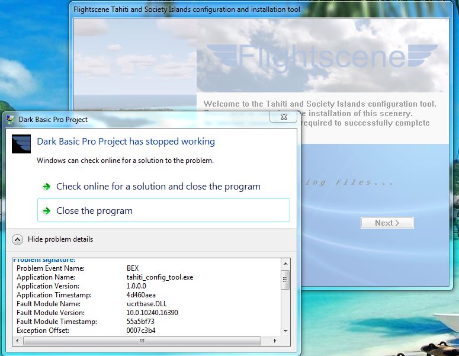The width and height of the screenshot is (459, 356).
Task: Click the 'Dark Basic Pro Project has stopped working' heading
Action: (126, 142)
